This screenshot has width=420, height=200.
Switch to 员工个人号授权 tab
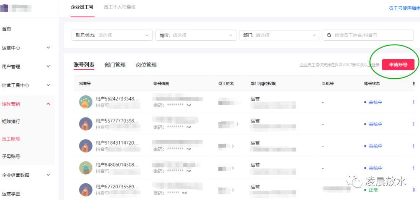pyautogui.click(x=119, y=7)
